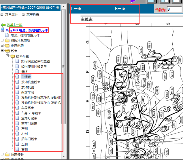Select the 主线束 tree item

pos(26,77)
